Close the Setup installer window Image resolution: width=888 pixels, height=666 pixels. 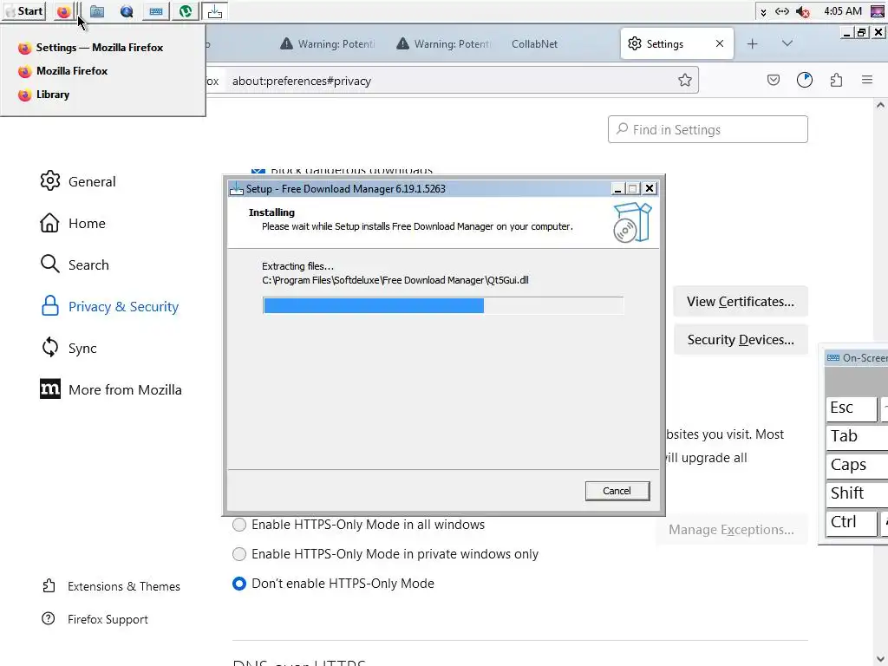650,188
